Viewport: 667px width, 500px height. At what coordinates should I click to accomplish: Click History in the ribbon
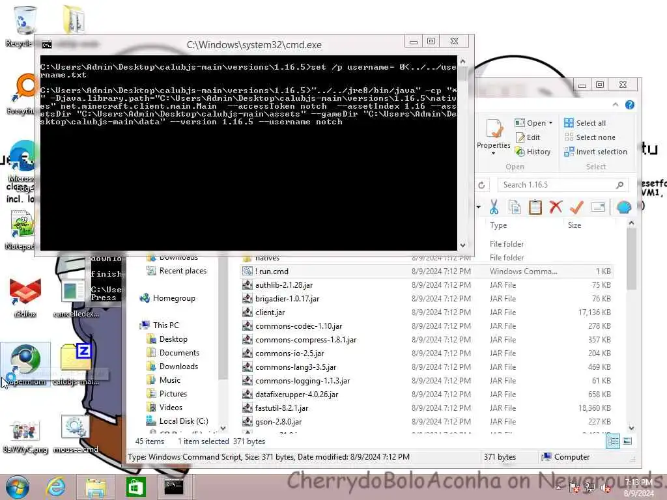coord(533,152)
